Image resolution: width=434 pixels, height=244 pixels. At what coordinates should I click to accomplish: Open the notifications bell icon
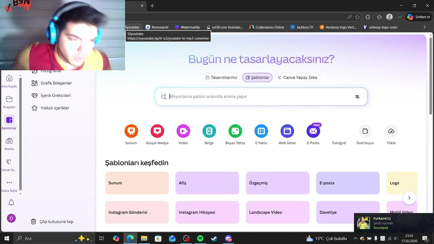click(x=11, y=203)
